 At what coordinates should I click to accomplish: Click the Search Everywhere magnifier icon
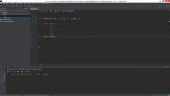[x=169, y=6]
